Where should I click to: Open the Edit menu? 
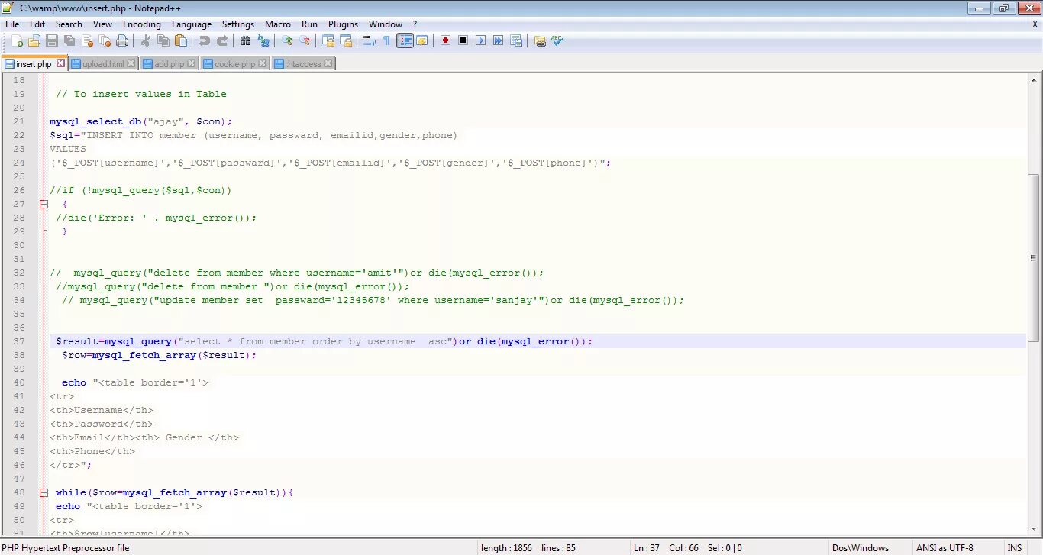(37, 24)
